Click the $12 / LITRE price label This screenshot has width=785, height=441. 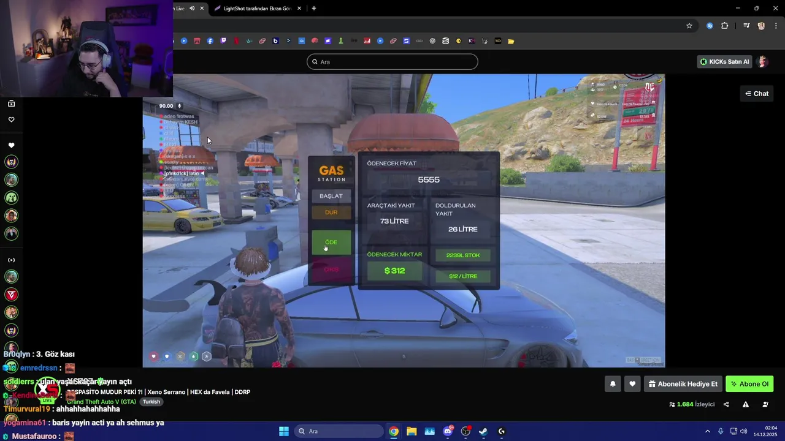click(463, 276)
